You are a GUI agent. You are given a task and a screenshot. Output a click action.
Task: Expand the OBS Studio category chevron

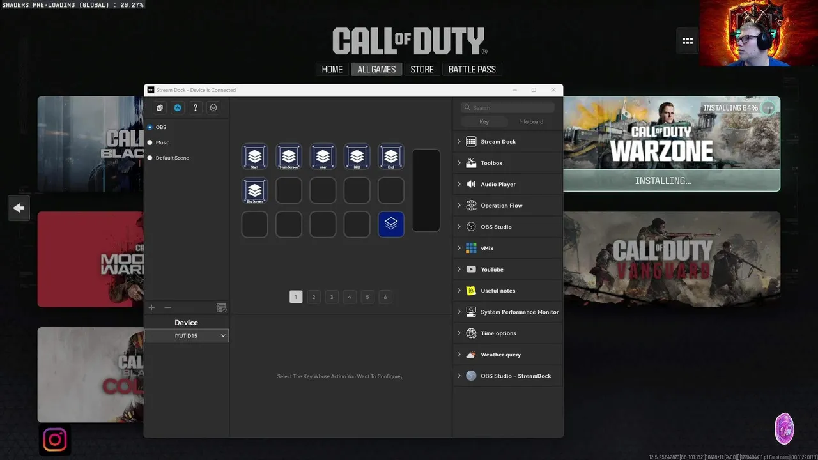459,227
